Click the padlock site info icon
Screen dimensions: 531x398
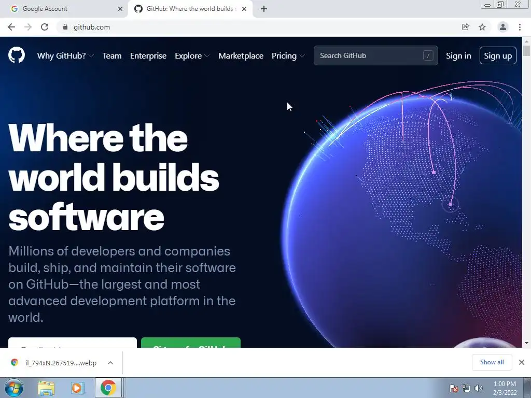[65, 27]
